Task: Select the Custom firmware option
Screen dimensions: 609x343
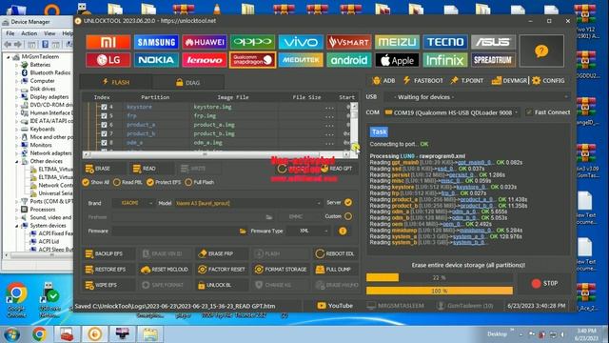Action: 348,216
